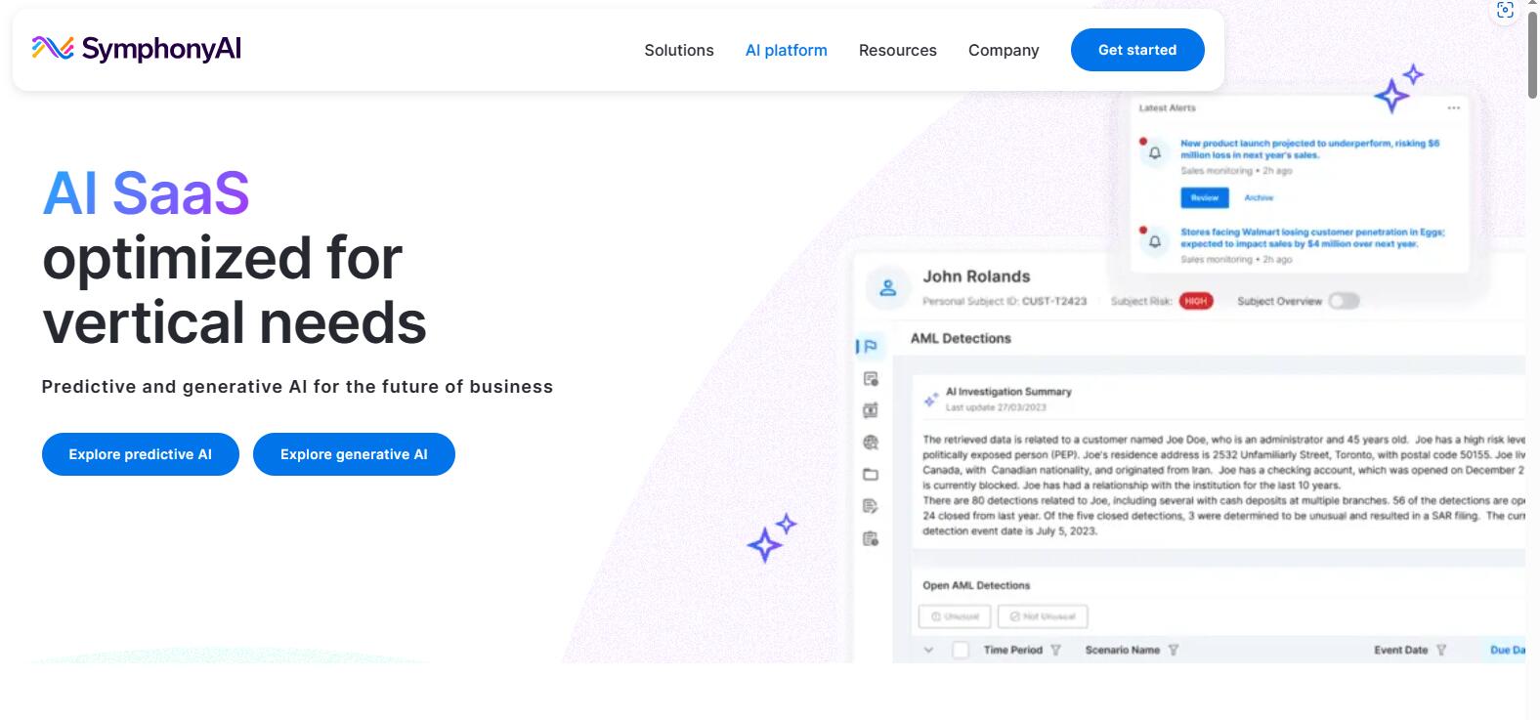The width and height of the screenshot is (1540, 720).
Task: Click the clipboard icon at sidebar bottom
Action: [871, 538]
